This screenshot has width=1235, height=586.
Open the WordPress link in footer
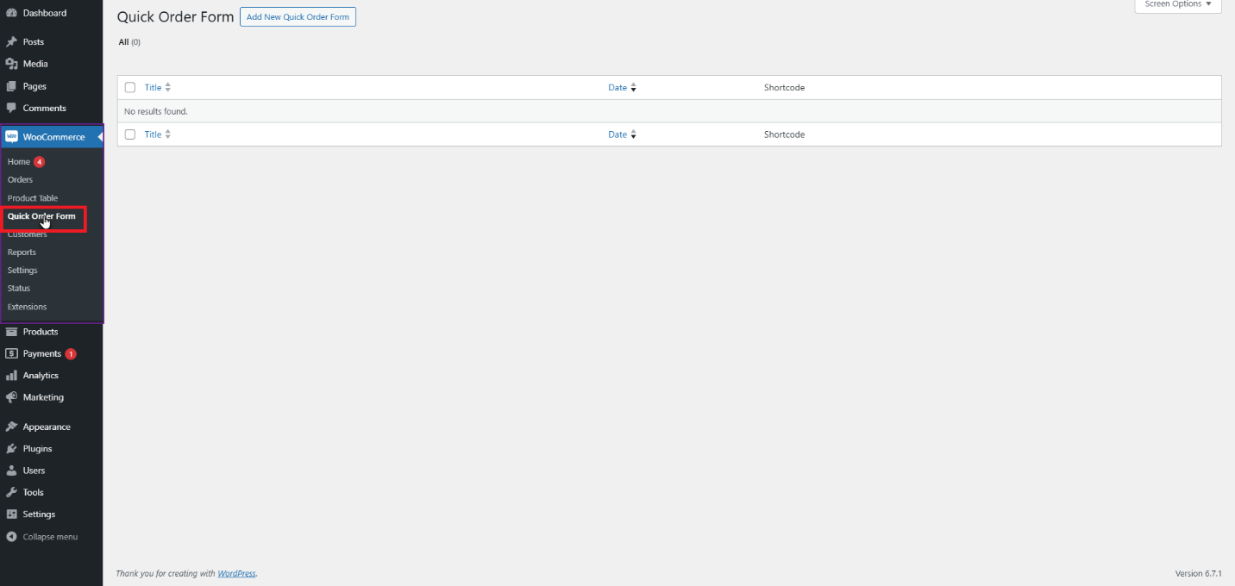(236, 573)
